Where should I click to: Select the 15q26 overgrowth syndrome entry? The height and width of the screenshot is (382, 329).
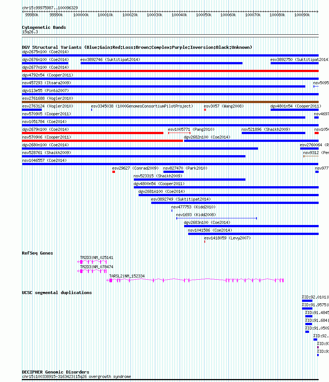point(77,376)
